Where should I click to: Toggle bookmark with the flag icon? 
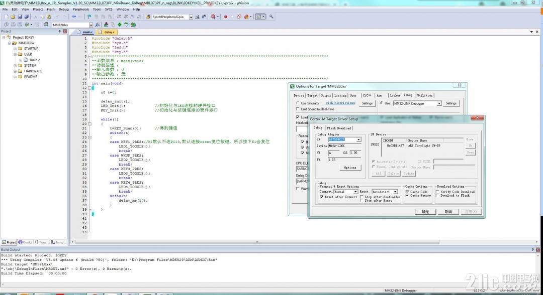point(89,17)
